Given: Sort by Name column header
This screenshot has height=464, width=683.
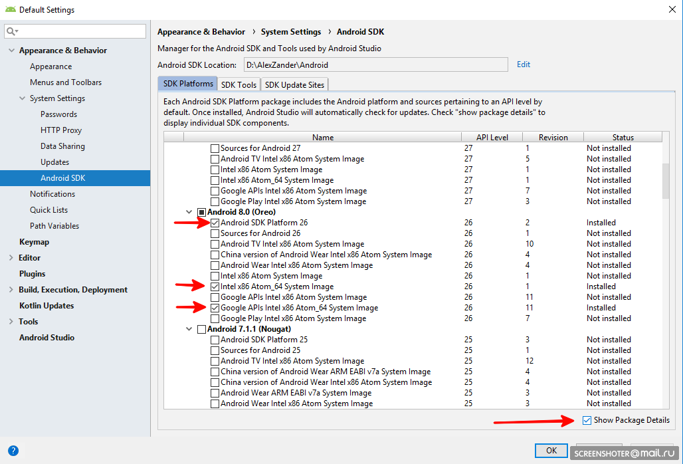Looking at the screenshot, I should coord(322,137).
